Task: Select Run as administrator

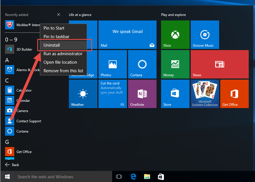Action: point(63,54)
